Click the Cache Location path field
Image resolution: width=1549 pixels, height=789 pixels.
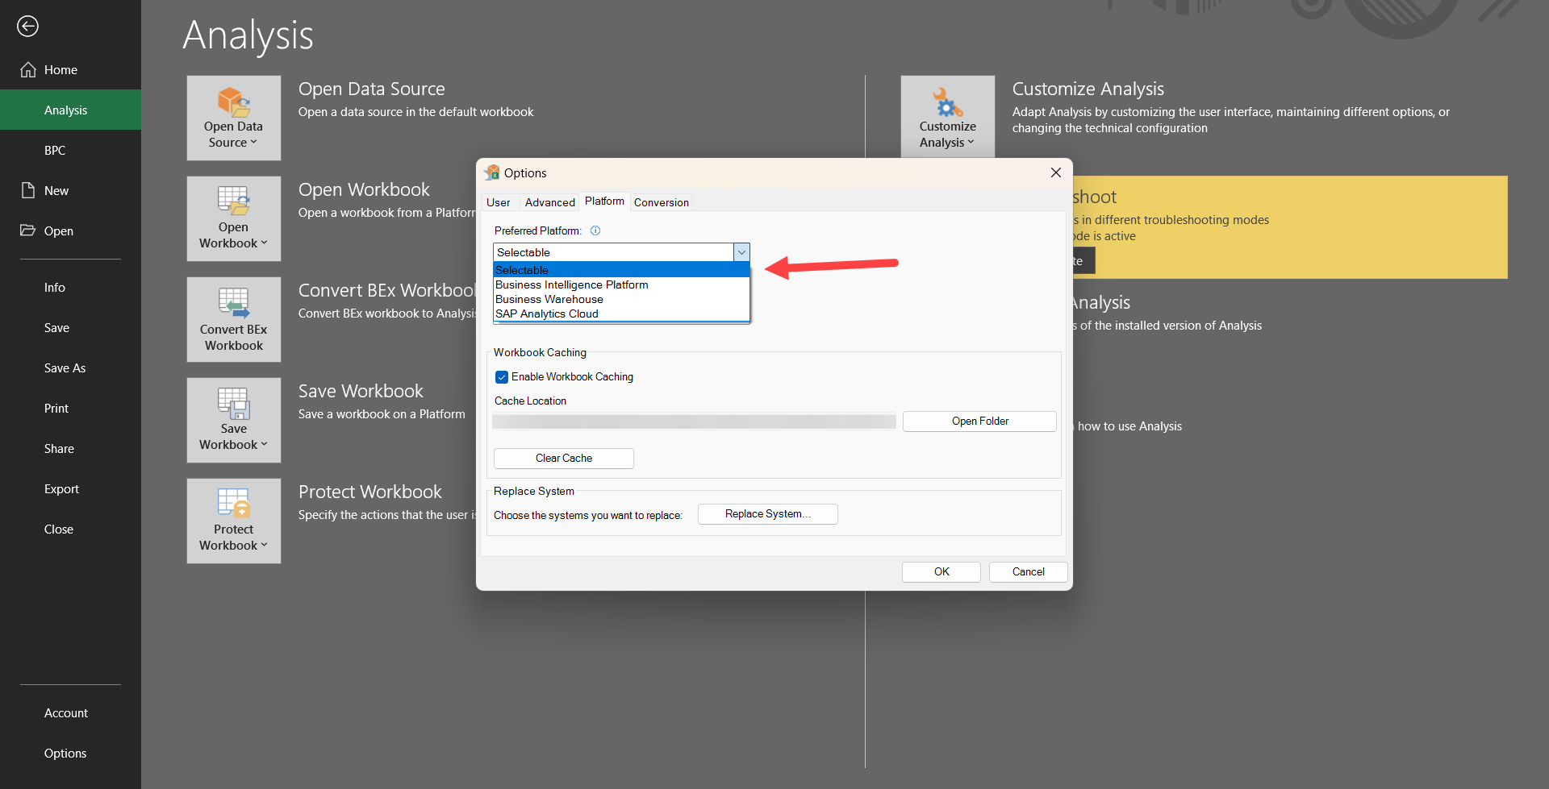pos(694,421)
